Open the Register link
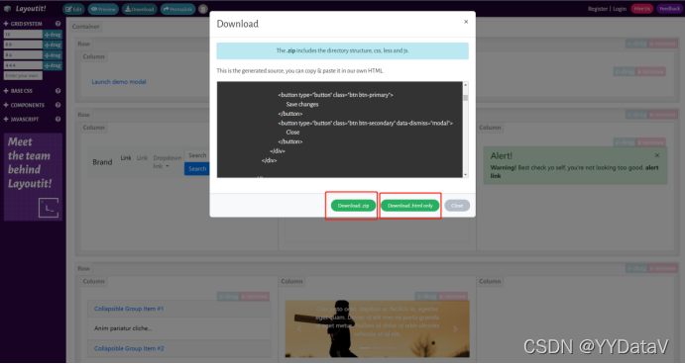The height and width of the screenshot is (364, 685). (598, 9)
